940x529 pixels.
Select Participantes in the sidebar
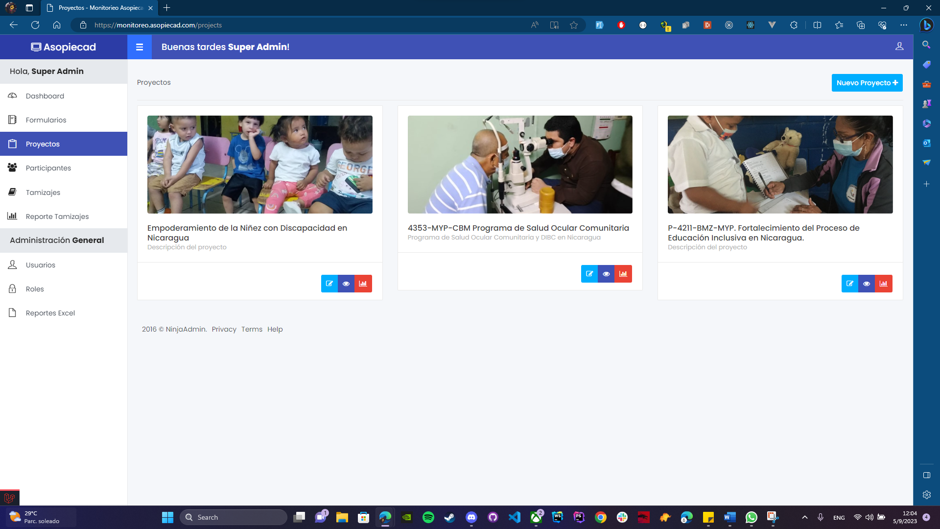48,168
